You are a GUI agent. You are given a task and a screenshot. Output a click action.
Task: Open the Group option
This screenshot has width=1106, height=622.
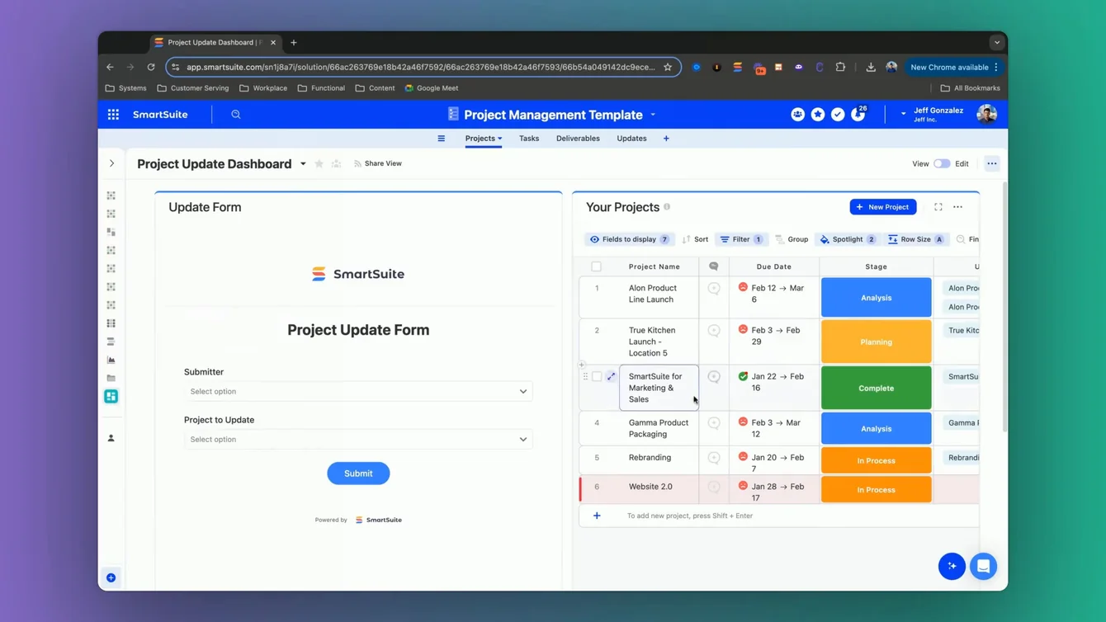[x=792, y=239]
